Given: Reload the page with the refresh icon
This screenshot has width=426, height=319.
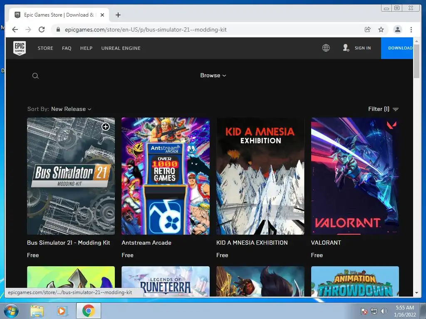Looking at the screenshot, I should [42, 29].
